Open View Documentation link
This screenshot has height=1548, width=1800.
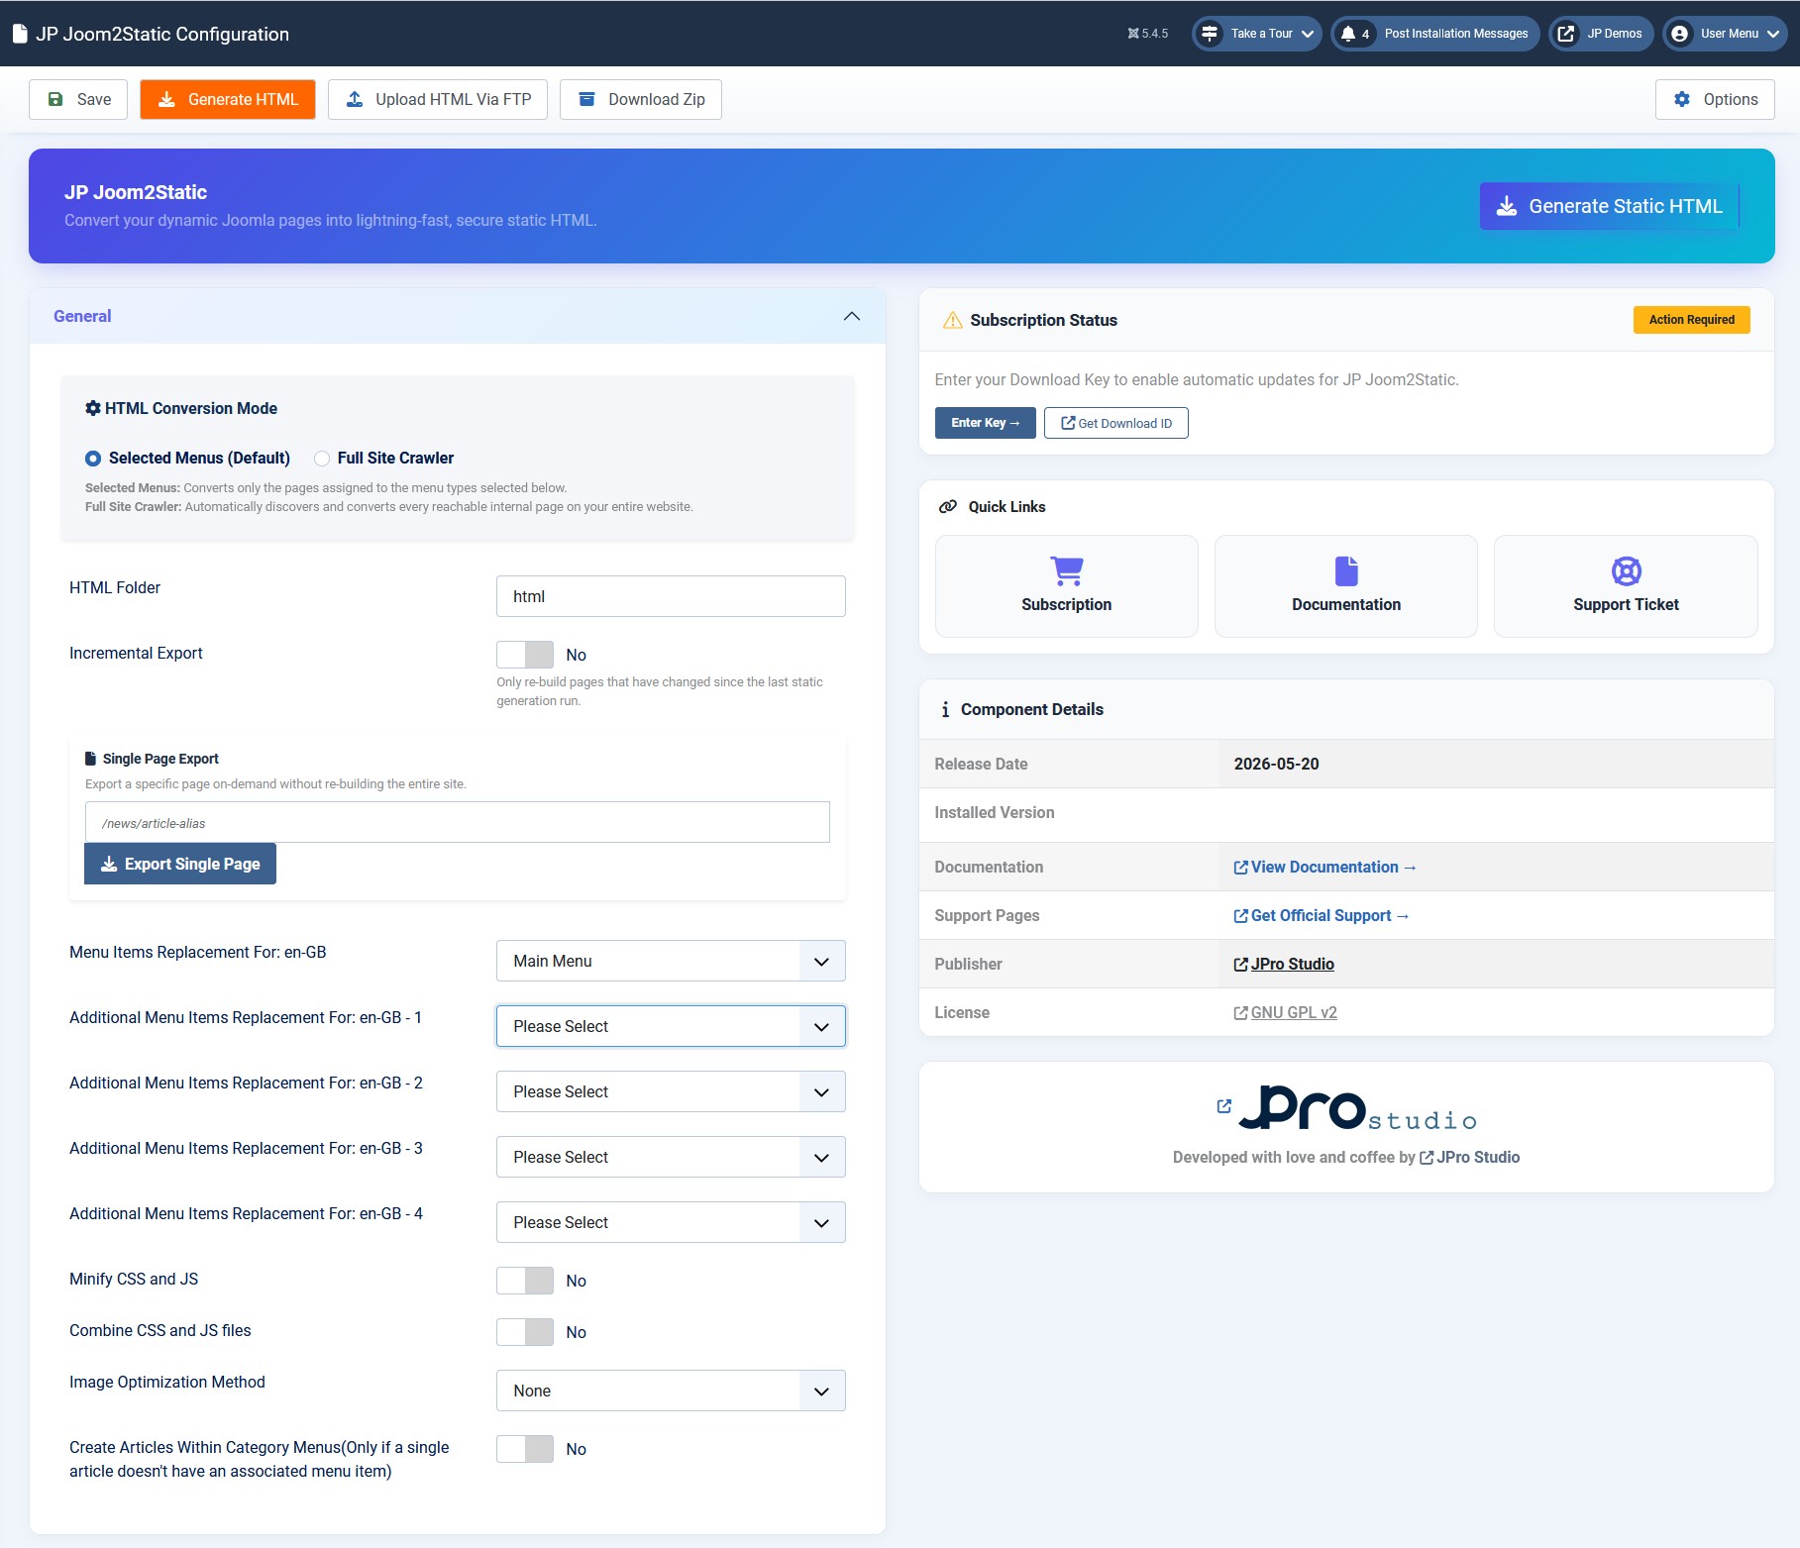tap(1325, 867)
